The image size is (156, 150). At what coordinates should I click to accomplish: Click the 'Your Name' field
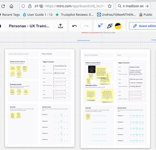point(56,54)
